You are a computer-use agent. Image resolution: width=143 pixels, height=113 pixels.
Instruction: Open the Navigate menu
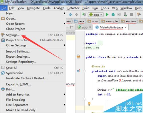coord(33,8)
